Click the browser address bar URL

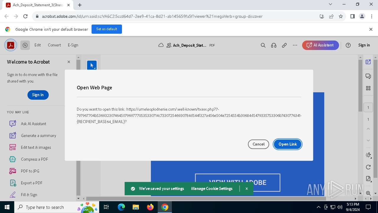[152, 17]
